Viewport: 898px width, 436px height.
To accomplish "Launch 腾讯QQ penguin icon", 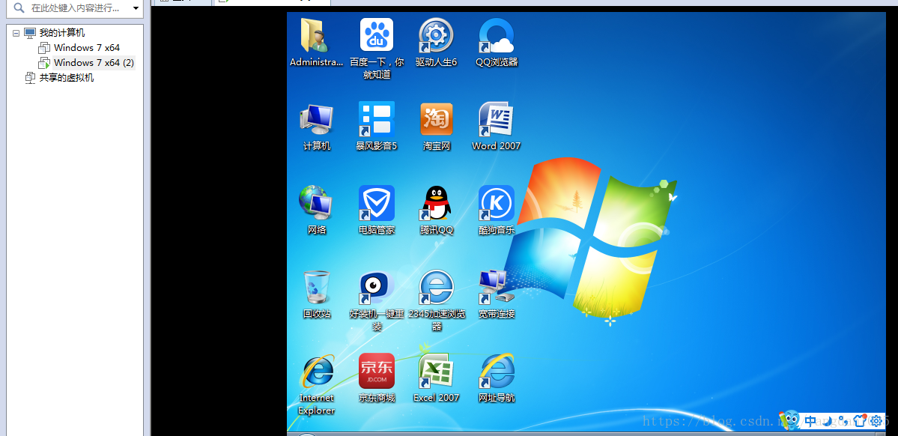I will [x=437, y=202].
